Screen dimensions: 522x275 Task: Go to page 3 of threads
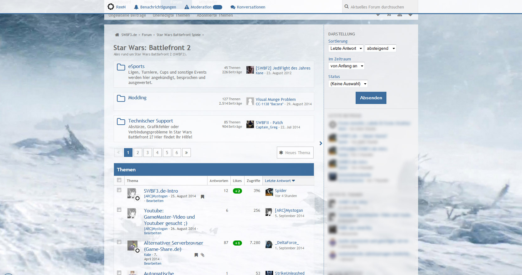click(148, 153)
